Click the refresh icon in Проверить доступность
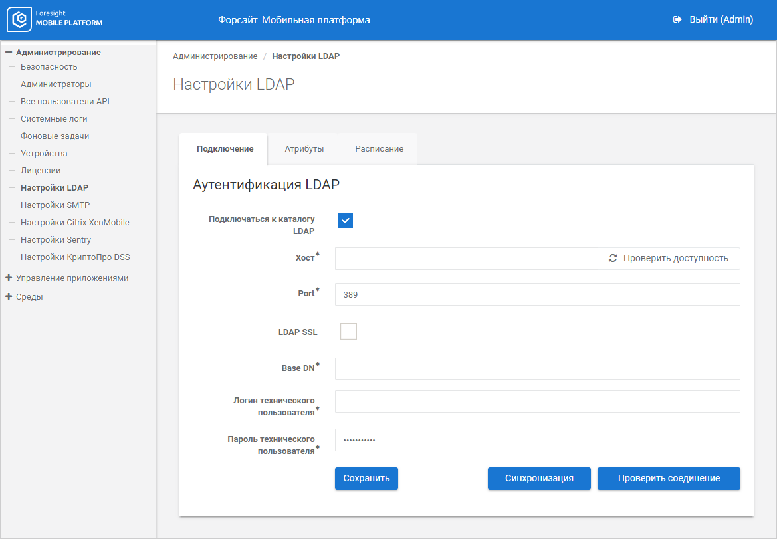 (613, 258)
